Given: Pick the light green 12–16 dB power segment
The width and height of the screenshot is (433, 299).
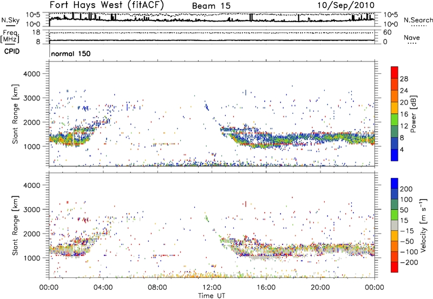Looking at the screenshot, I should (x=395, y=120).
